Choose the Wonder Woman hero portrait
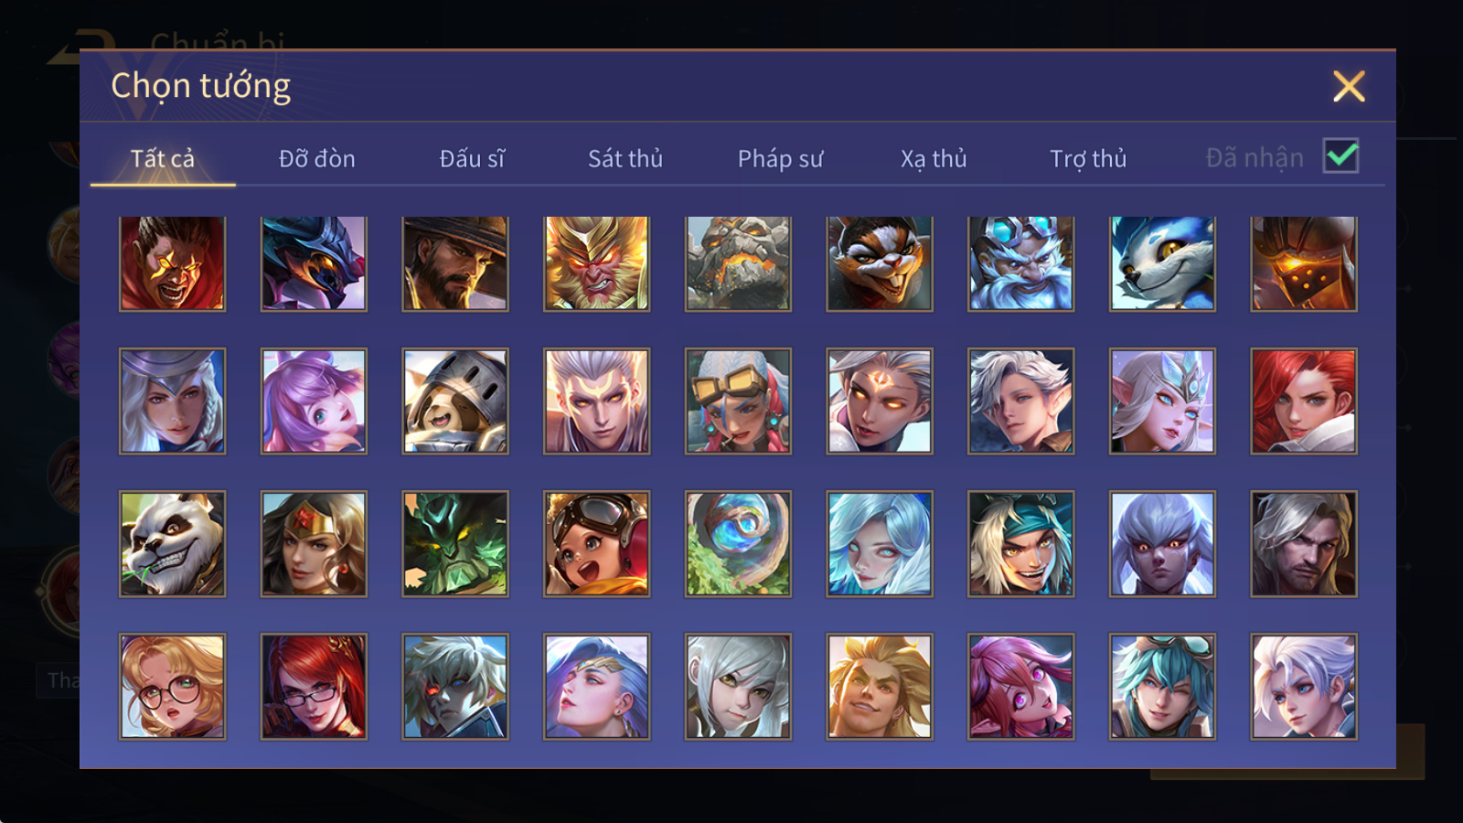Image resolution: width=1463 pixels, height=823 pixels. coord(314,544)
